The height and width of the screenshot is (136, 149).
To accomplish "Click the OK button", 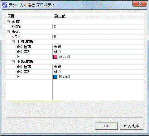I will tap(106, 126).
